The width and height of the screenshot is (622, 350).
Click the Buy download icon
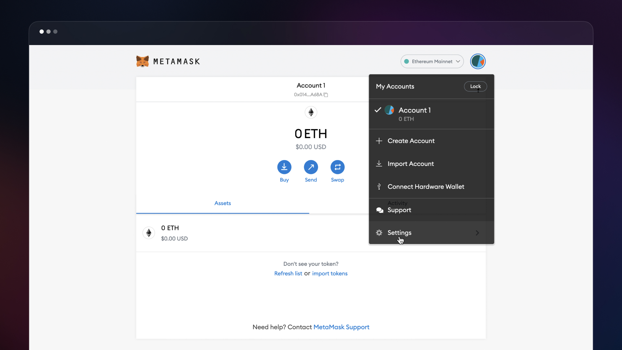tap(284, 167)
